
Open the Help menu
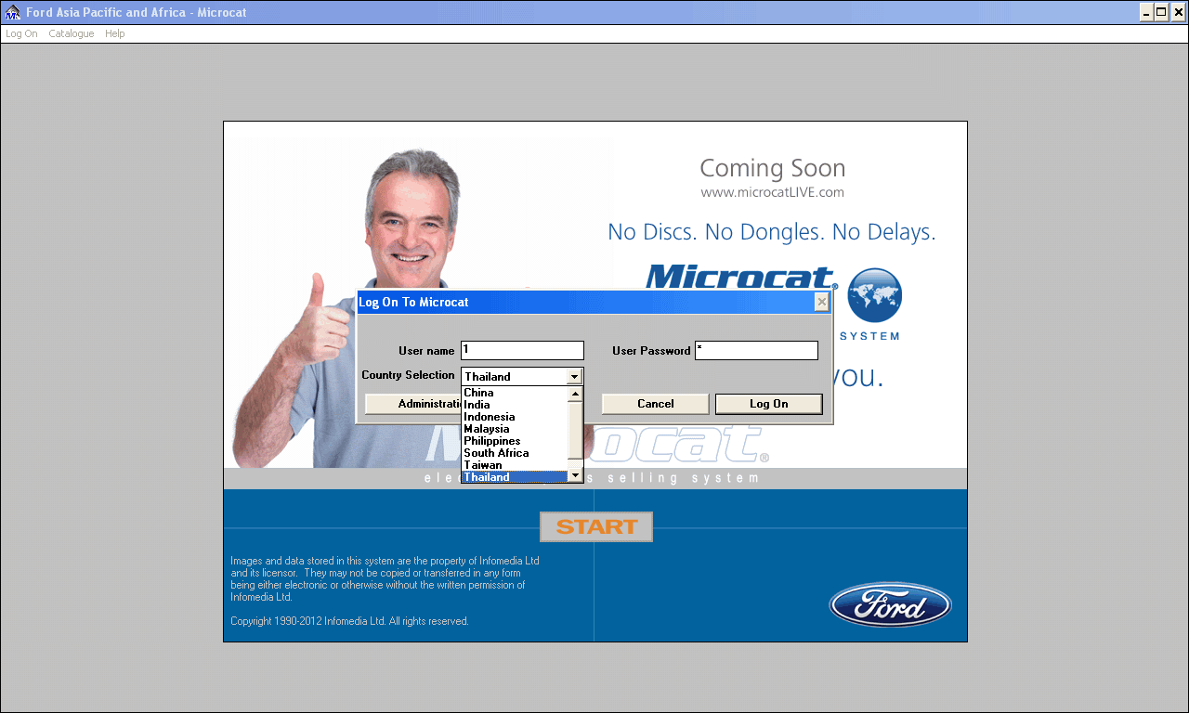tap(114, 33)
